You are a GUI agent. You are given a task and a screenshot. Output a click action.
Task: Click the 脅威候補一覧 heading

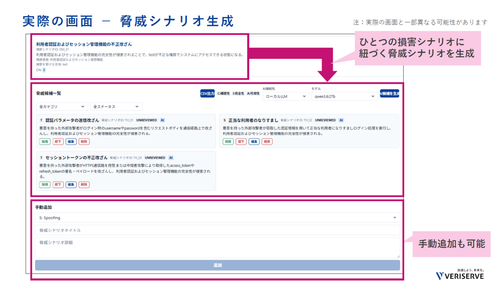[49, 94]
